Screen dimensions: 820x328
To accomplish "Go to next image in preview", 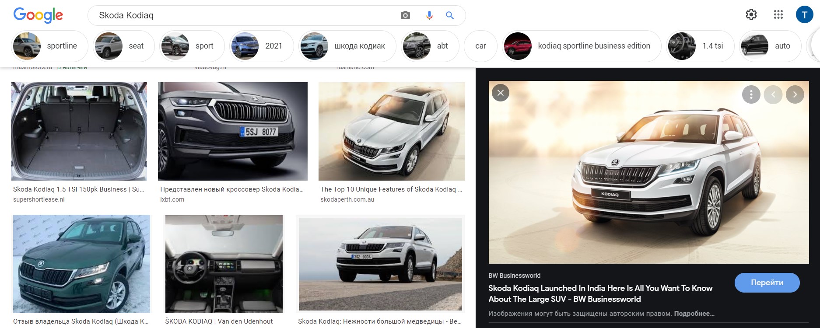I will (x=795, y=94).
